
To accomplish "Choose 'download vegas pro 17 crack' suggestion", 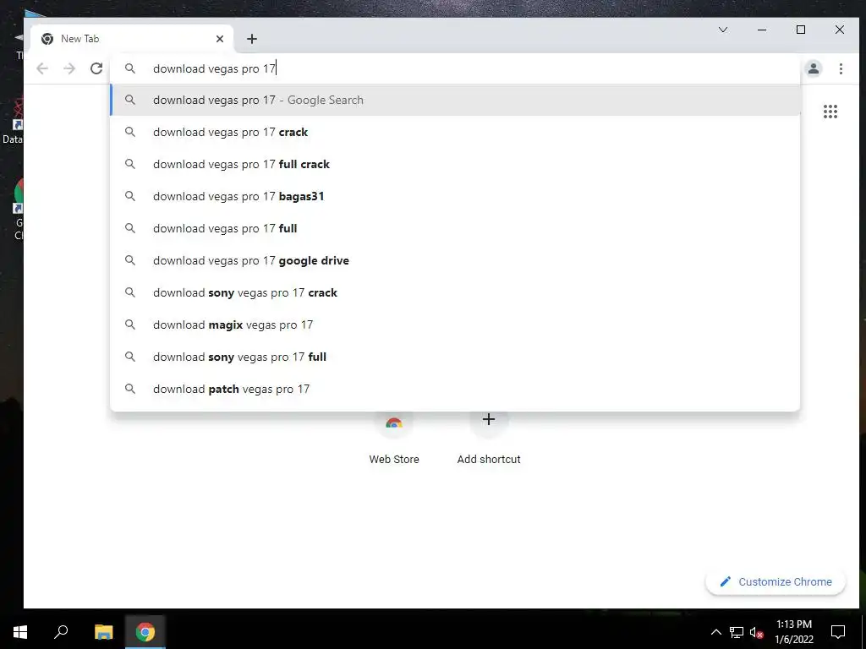I will pyautogui.click(x=456, y=132).
